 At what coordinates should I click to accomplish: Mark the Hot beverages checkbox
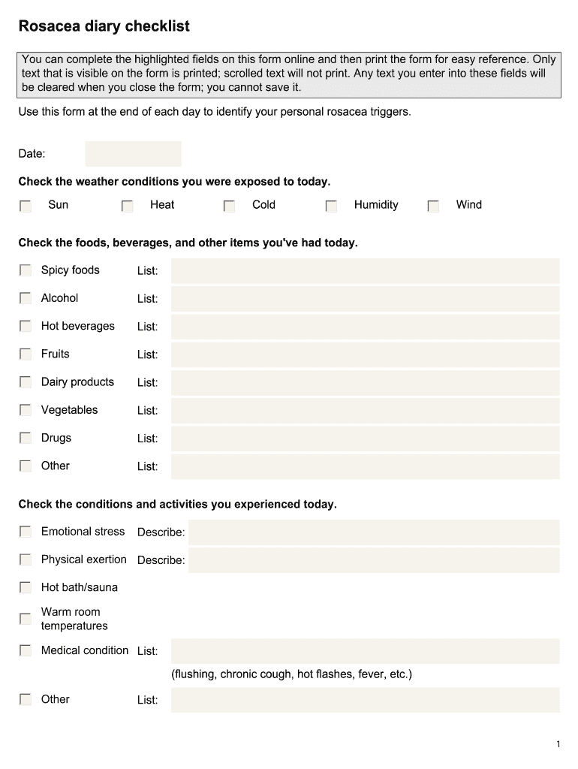(26, 326)
